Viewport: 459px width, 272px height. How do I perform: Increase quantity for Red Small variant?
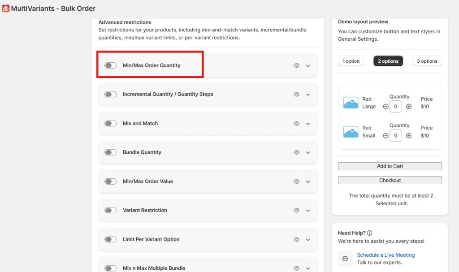409,136
